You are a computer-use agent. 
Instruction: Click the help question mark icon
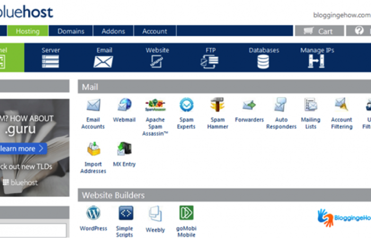pyautogui.click(x=359, y=31)
